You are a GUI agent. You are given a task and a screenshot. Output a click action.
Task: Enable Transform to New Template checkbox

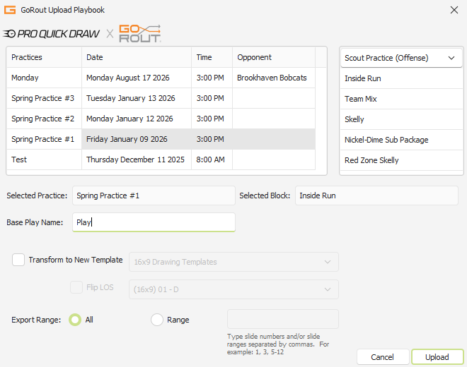[18, 260]
